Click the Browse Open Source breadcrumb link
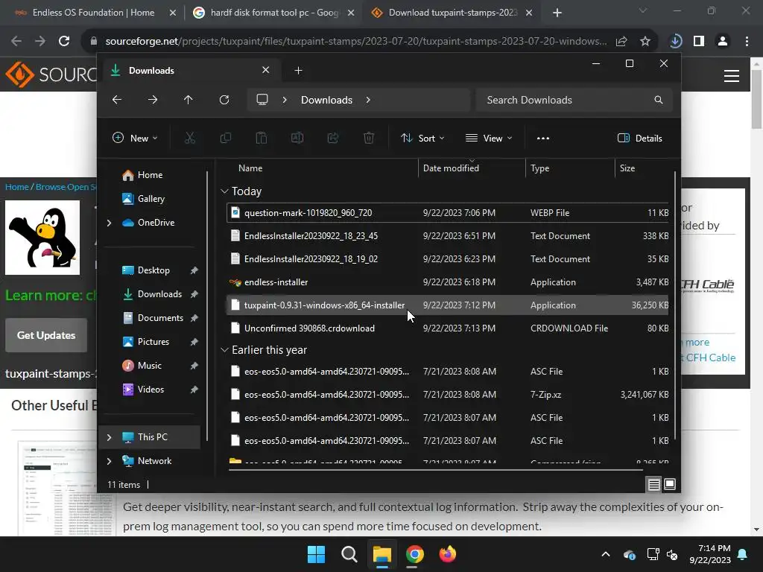The width and height of the screenshot is (763, 572). tap(66, 187)
